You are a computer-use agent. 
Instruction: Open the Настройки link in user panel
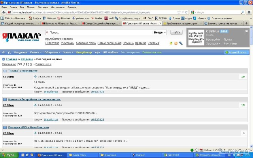[213, 39]
